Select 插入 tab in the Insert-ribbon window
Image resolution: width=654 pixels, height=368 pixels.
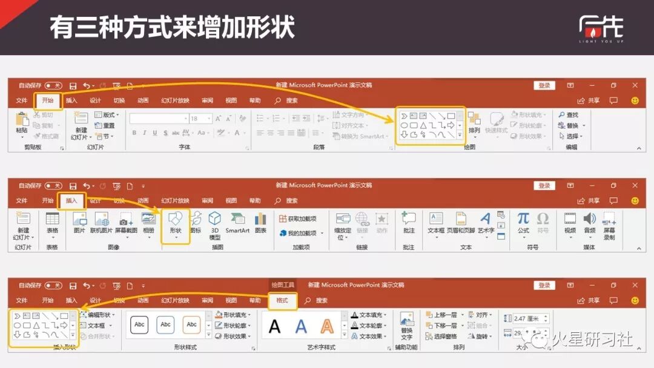click(x=71, y=200)
